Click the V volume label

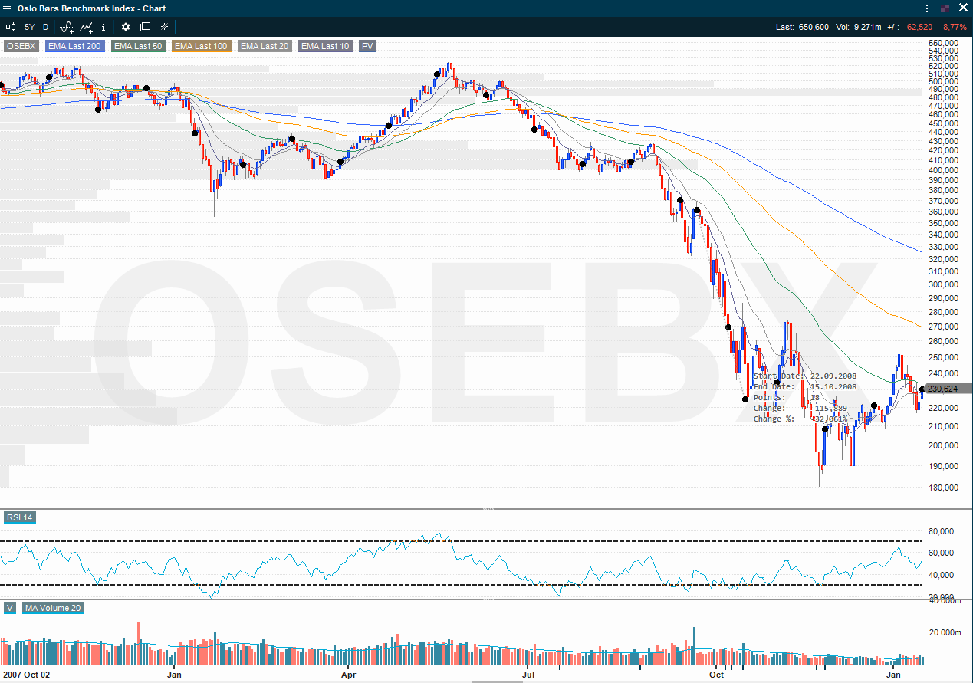click(9, 608)
